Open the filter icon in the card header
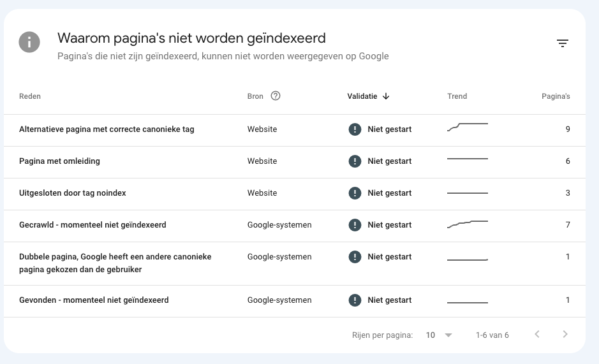Viewport: 599px width, 364px height. pyautogui.click(x=562, y=43)
